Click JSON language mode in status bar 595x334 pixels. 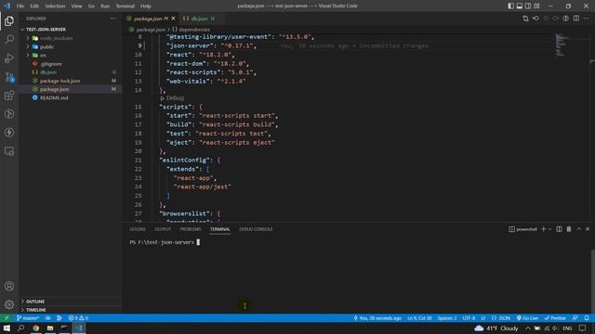(501, 318)
